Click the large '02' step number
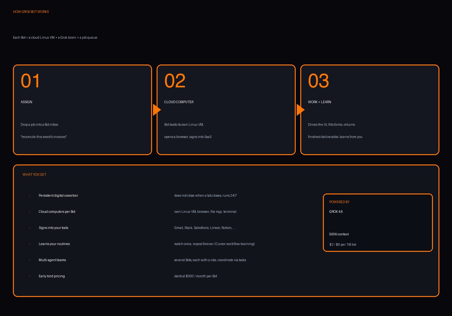Screen dimensions: 452x316 [x=175, y=81]
